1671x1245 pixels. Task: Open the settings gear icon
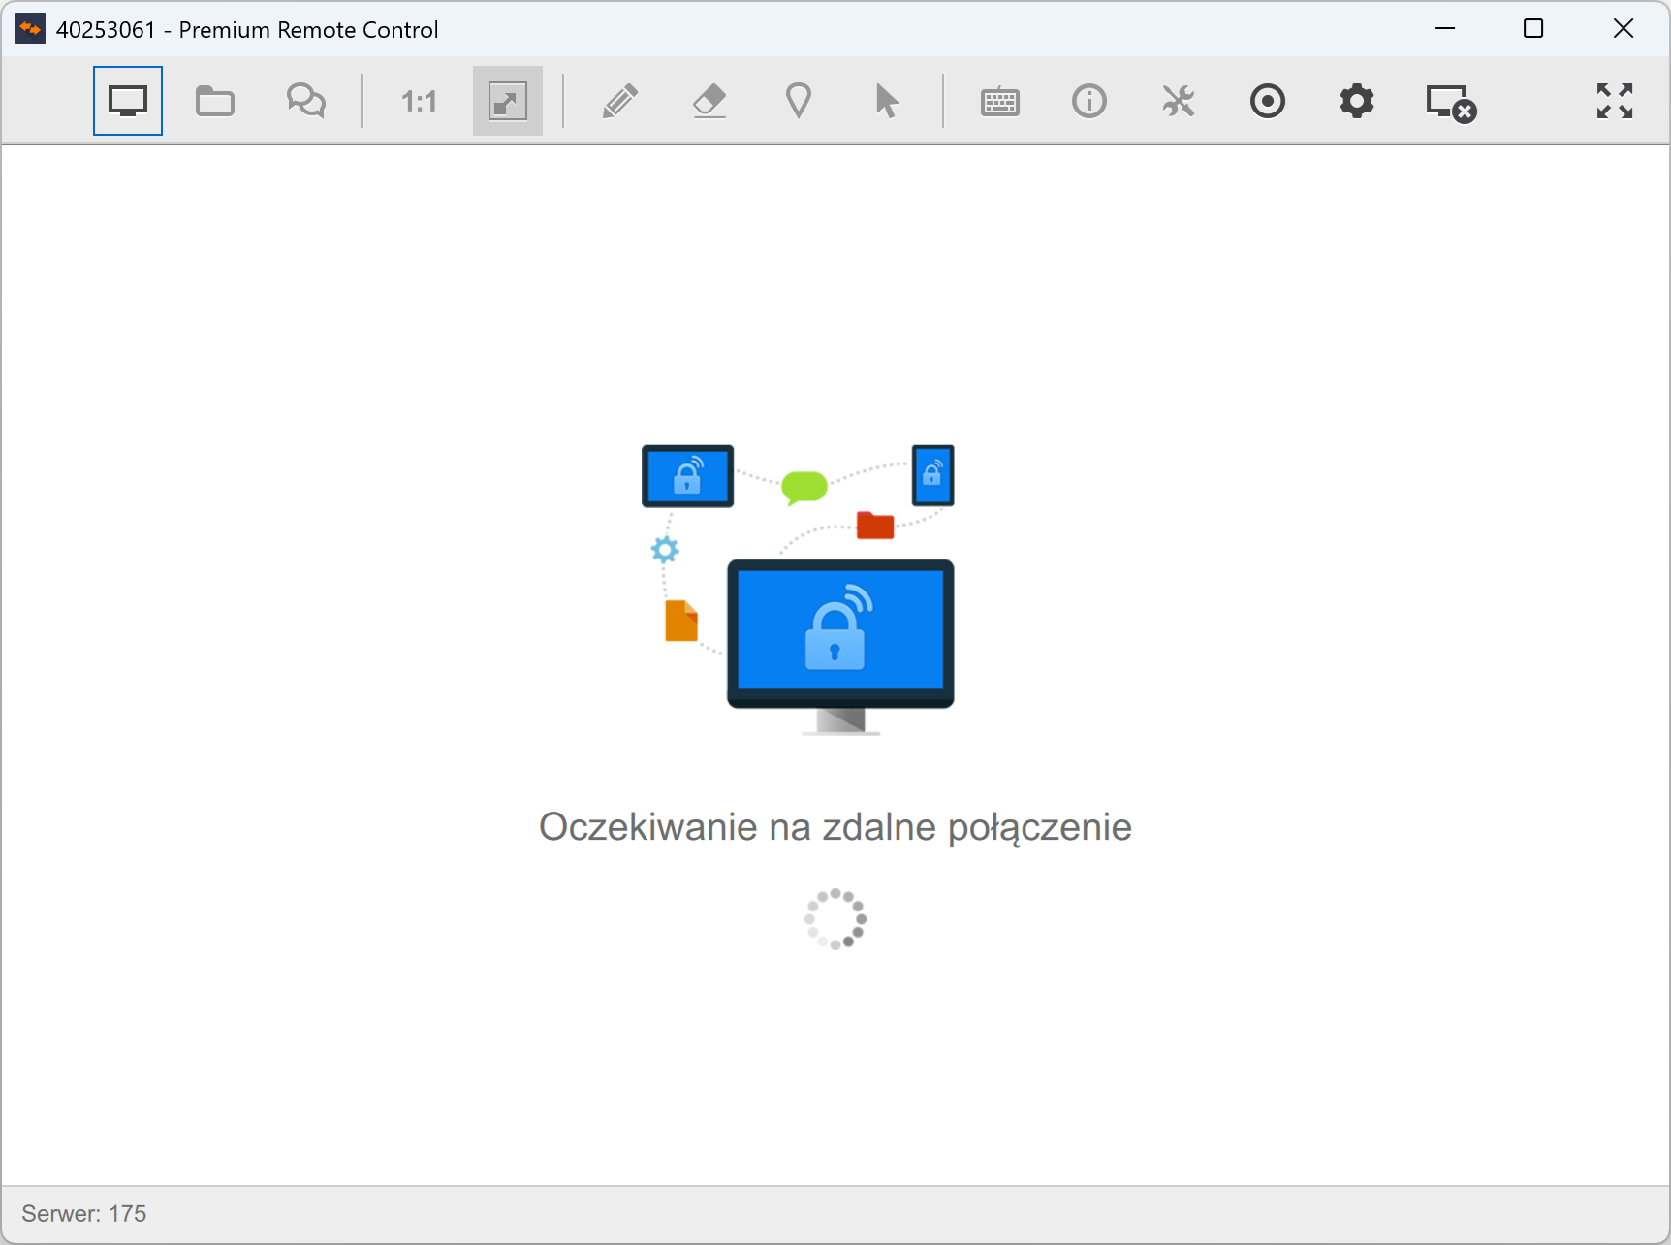click(x=1357, y=101)
